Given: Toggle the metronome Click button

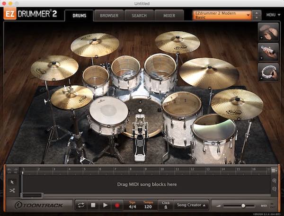Looking at the screenshot, I should pyautogui.click(x=166, y=205).
